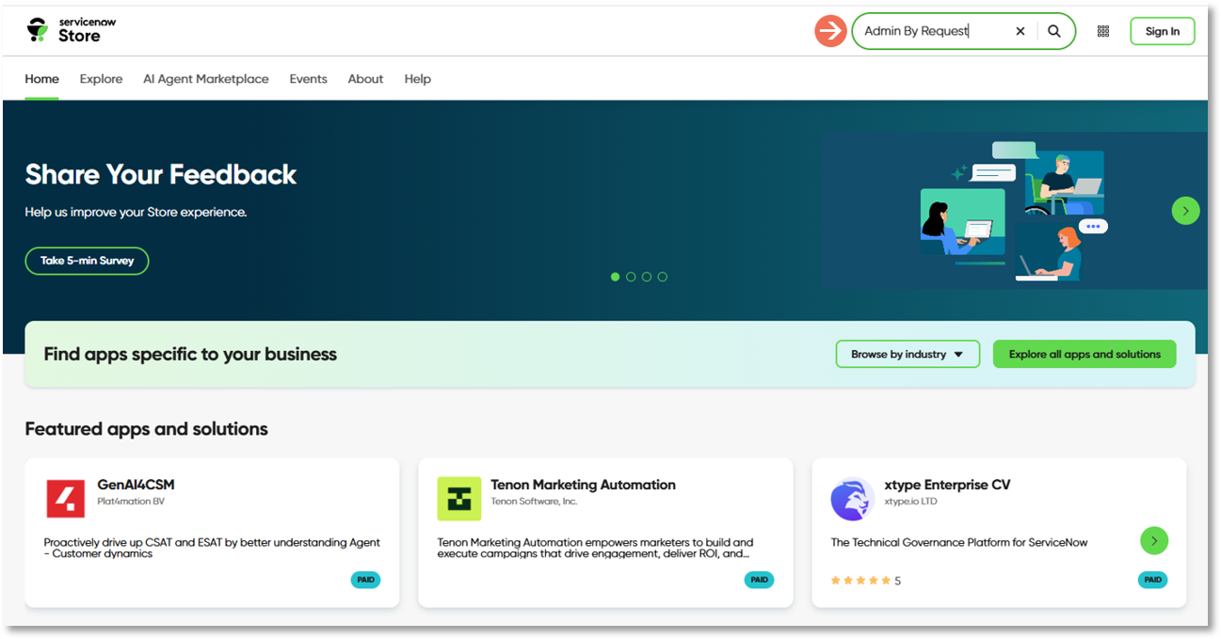This screenshot has height=639, width=1221.
Task: Select the second carousel dot indicator
Action: 631,277
